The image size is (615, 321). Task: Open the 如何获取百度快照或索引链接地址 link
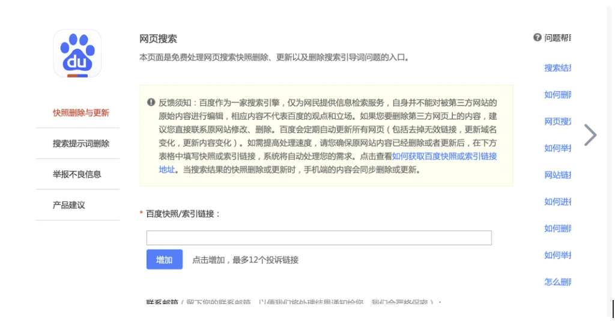(444, 157)
